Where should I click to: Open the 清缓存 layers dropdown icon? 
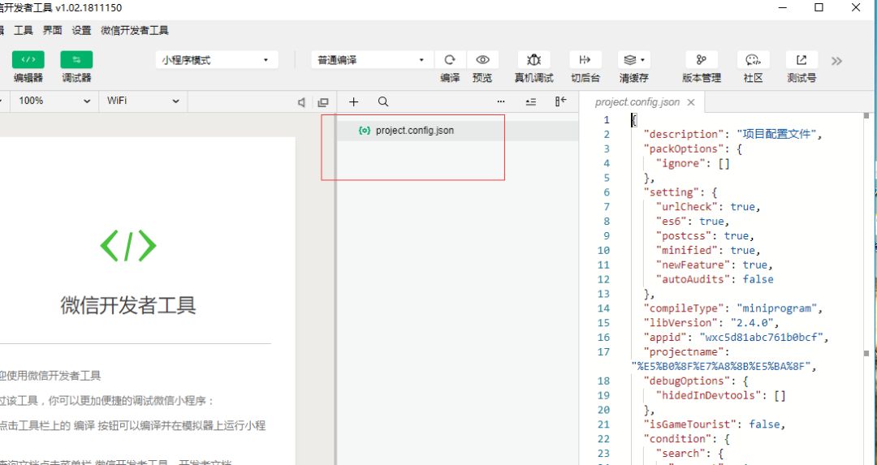click(633, 60)
